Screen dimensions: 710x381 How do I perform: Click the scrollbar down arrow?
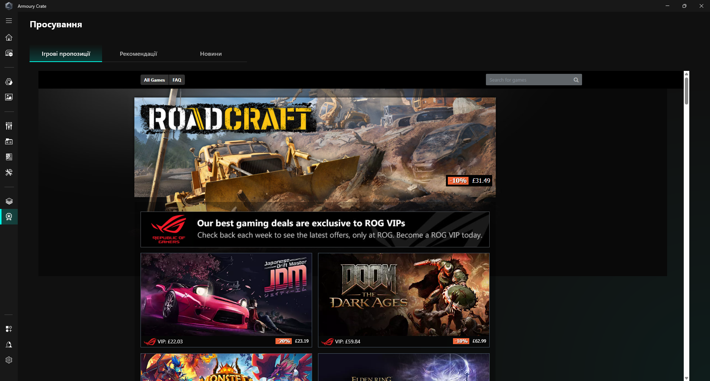686,378
